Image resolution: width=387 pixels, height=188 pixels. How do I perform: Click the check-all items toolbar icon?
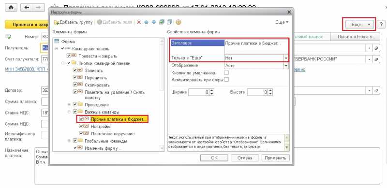[x=162, y=22]
